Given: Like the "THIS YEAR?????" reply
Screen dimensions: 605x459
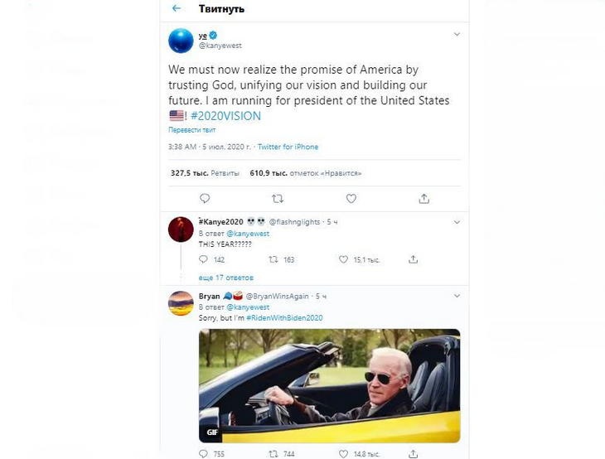Looking at the screenshot, I should point(343,259).
